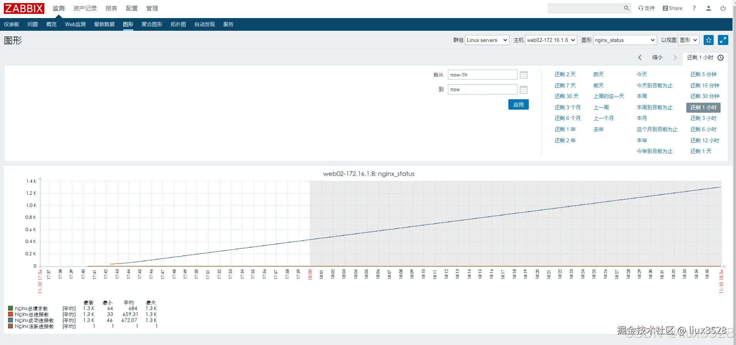Click the From field containing now-1h
Viewport: 736px width, 345px height.
pyautogui.click(x=483, y=75)
